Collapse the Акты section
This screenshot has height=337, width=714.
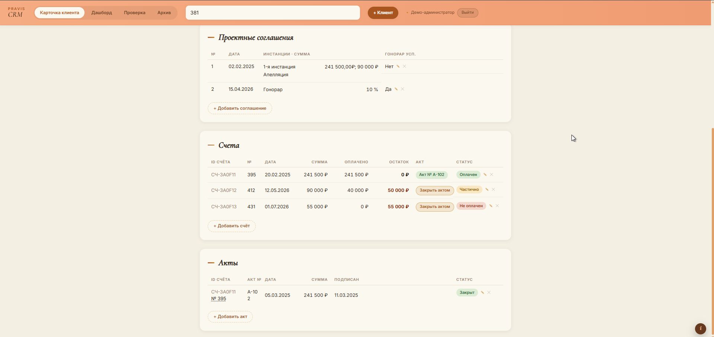coord(211,263)
